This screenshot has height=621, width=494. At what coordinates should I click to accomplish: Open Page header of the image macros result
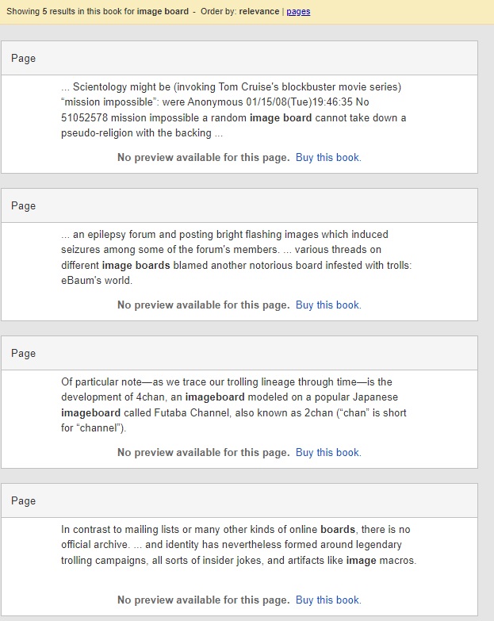(24, 501)
